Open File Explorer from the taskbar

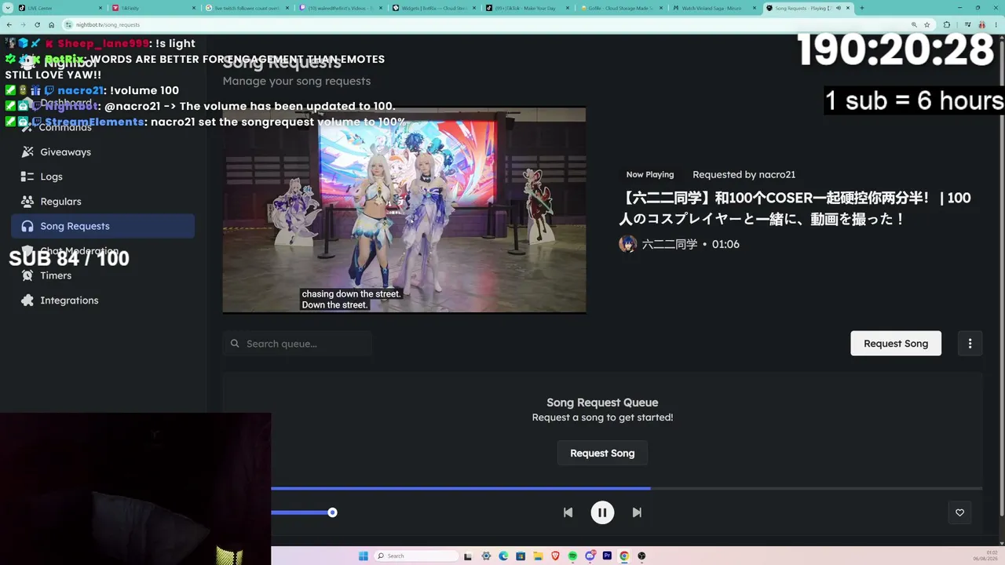tap(539, 556)
